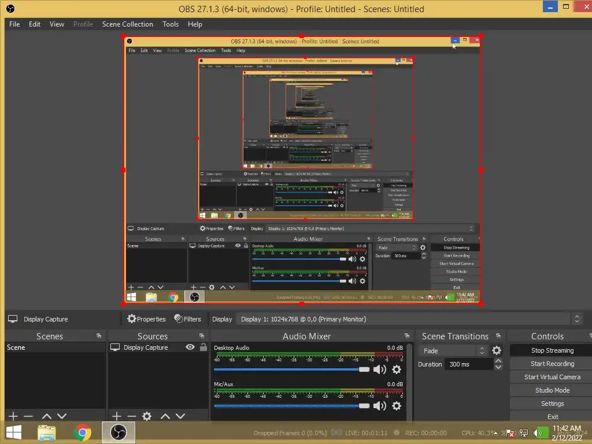592x444 pixels.
Task: Pop out the Scene Transitions dock
Action: (x=498, y=336)
